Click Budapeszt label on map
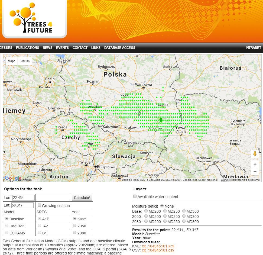This screenshot has width=263, height=255. [119, 175]
